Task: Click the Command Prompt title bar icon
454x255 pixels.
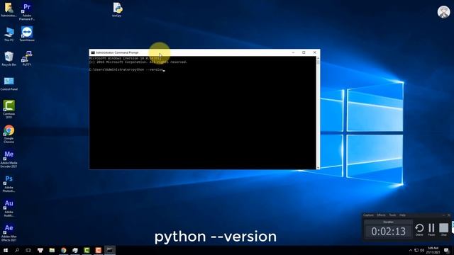Action: [93, 52]
